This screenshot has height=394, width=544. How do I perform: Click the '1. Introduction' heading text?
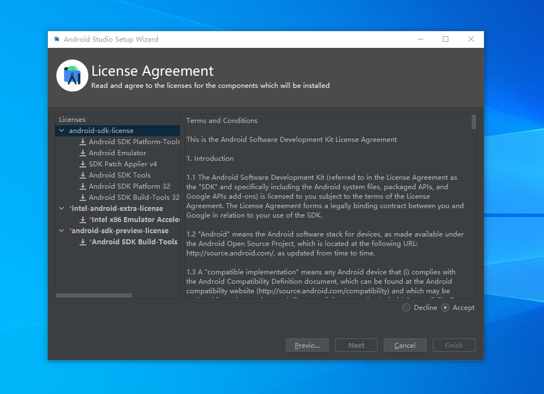click(210, 158)
